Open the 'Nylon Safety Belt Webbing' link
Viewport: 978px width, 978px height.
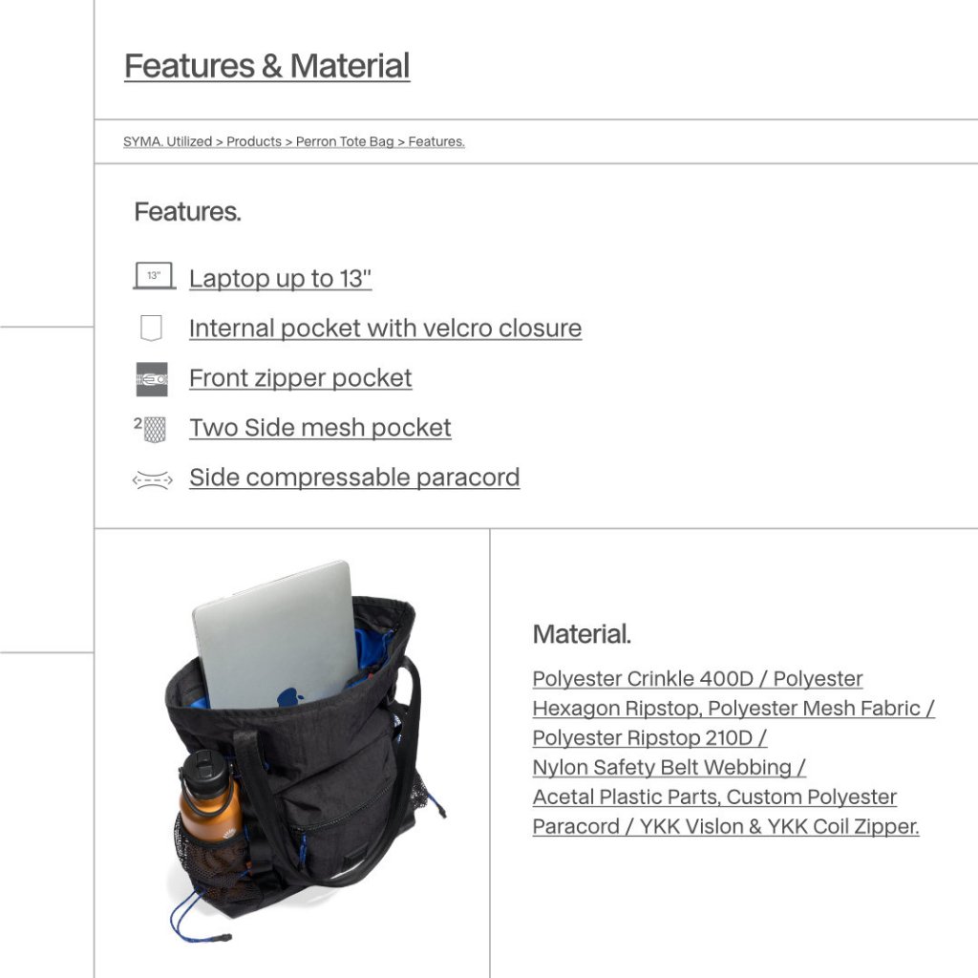pos(669,767)
